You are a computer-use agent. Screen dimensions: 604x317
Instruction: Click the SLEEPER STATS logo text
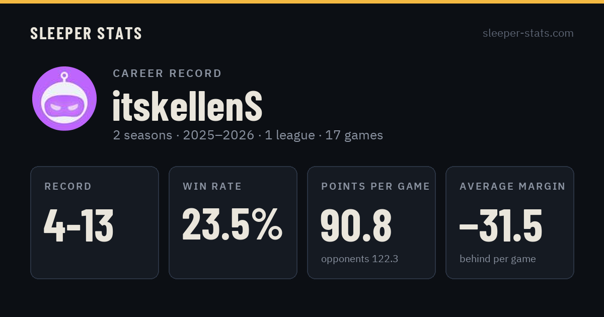(x=86, y=34)
